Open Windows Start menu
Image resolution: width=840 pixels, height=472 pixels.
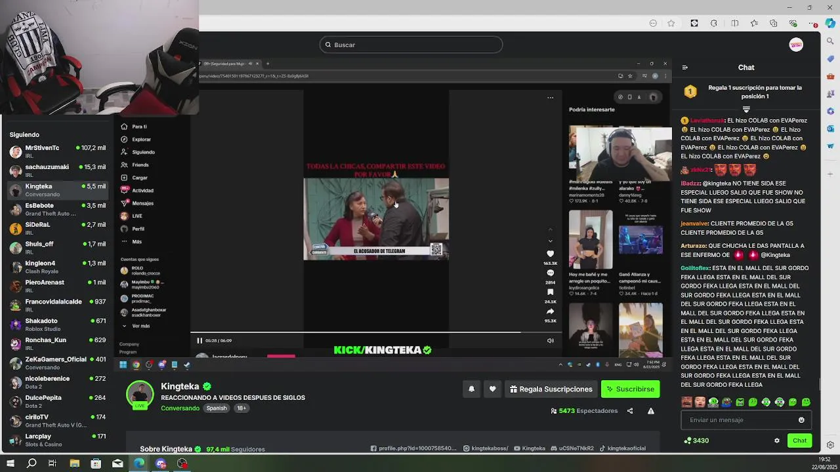pos(10,463)
